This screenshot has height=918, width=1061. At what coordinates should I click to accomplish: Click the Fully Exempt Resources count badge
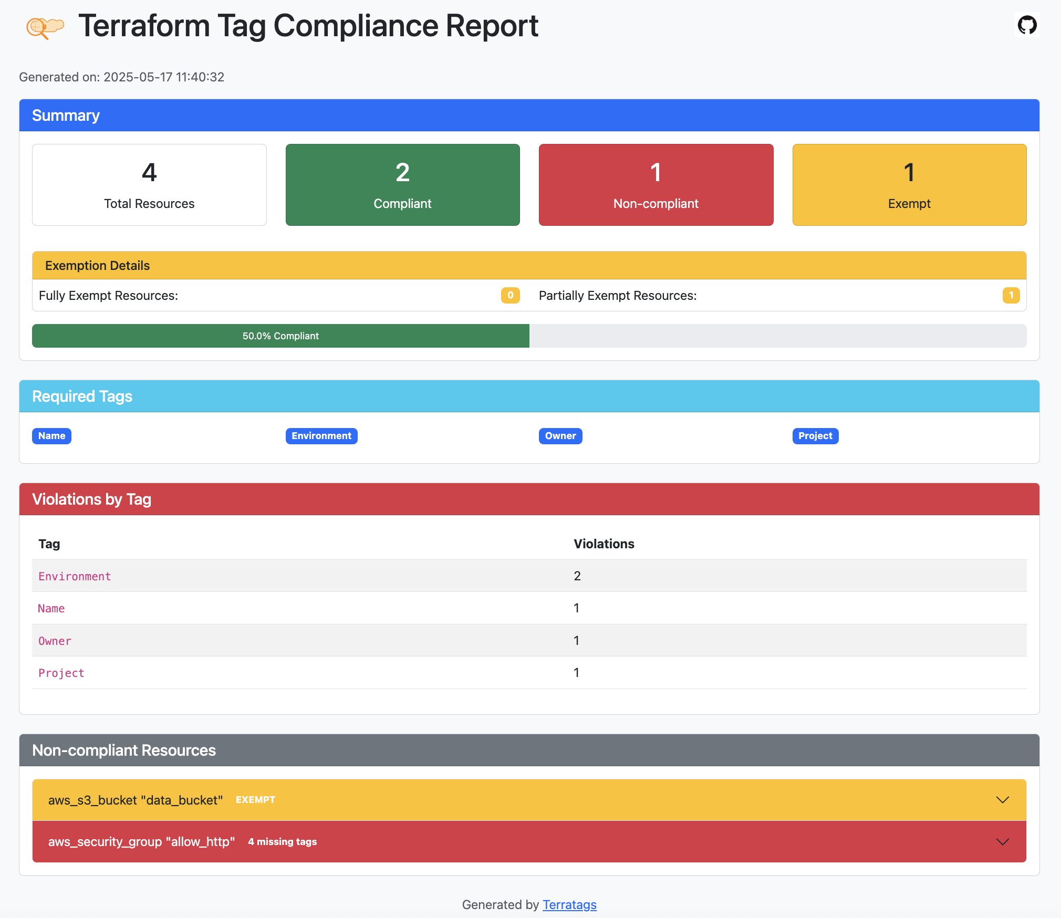click(510, 296)
